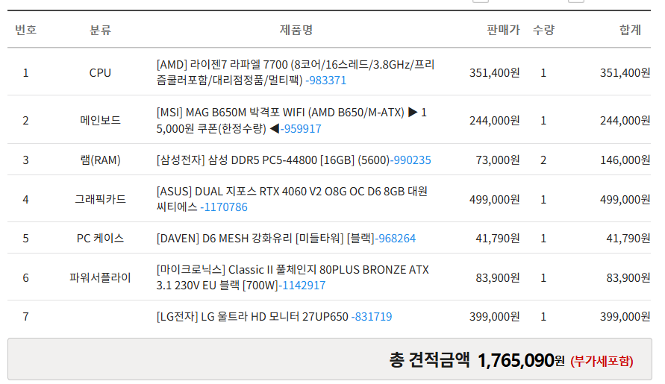Select the 그래픽카드 category cell
Image resolution: width=665 pixels, height=384 pixels.
tap(100, 199)
